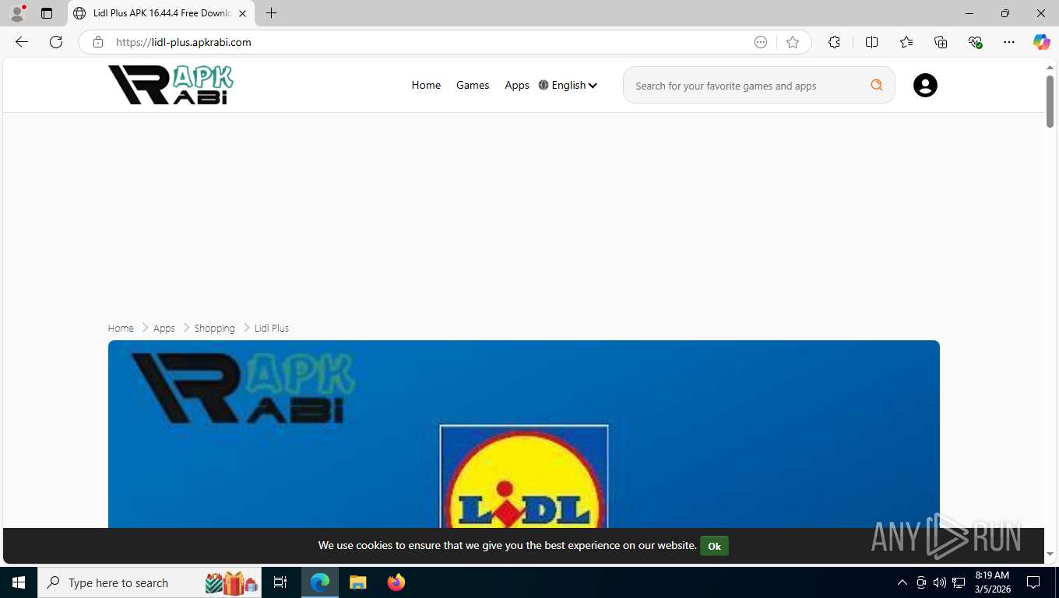Image resolution: width=1059 pixels, height=598 pixels.
Task: Click Lidl Plus in breadcrumb
Action: click(x=272, y=329)
